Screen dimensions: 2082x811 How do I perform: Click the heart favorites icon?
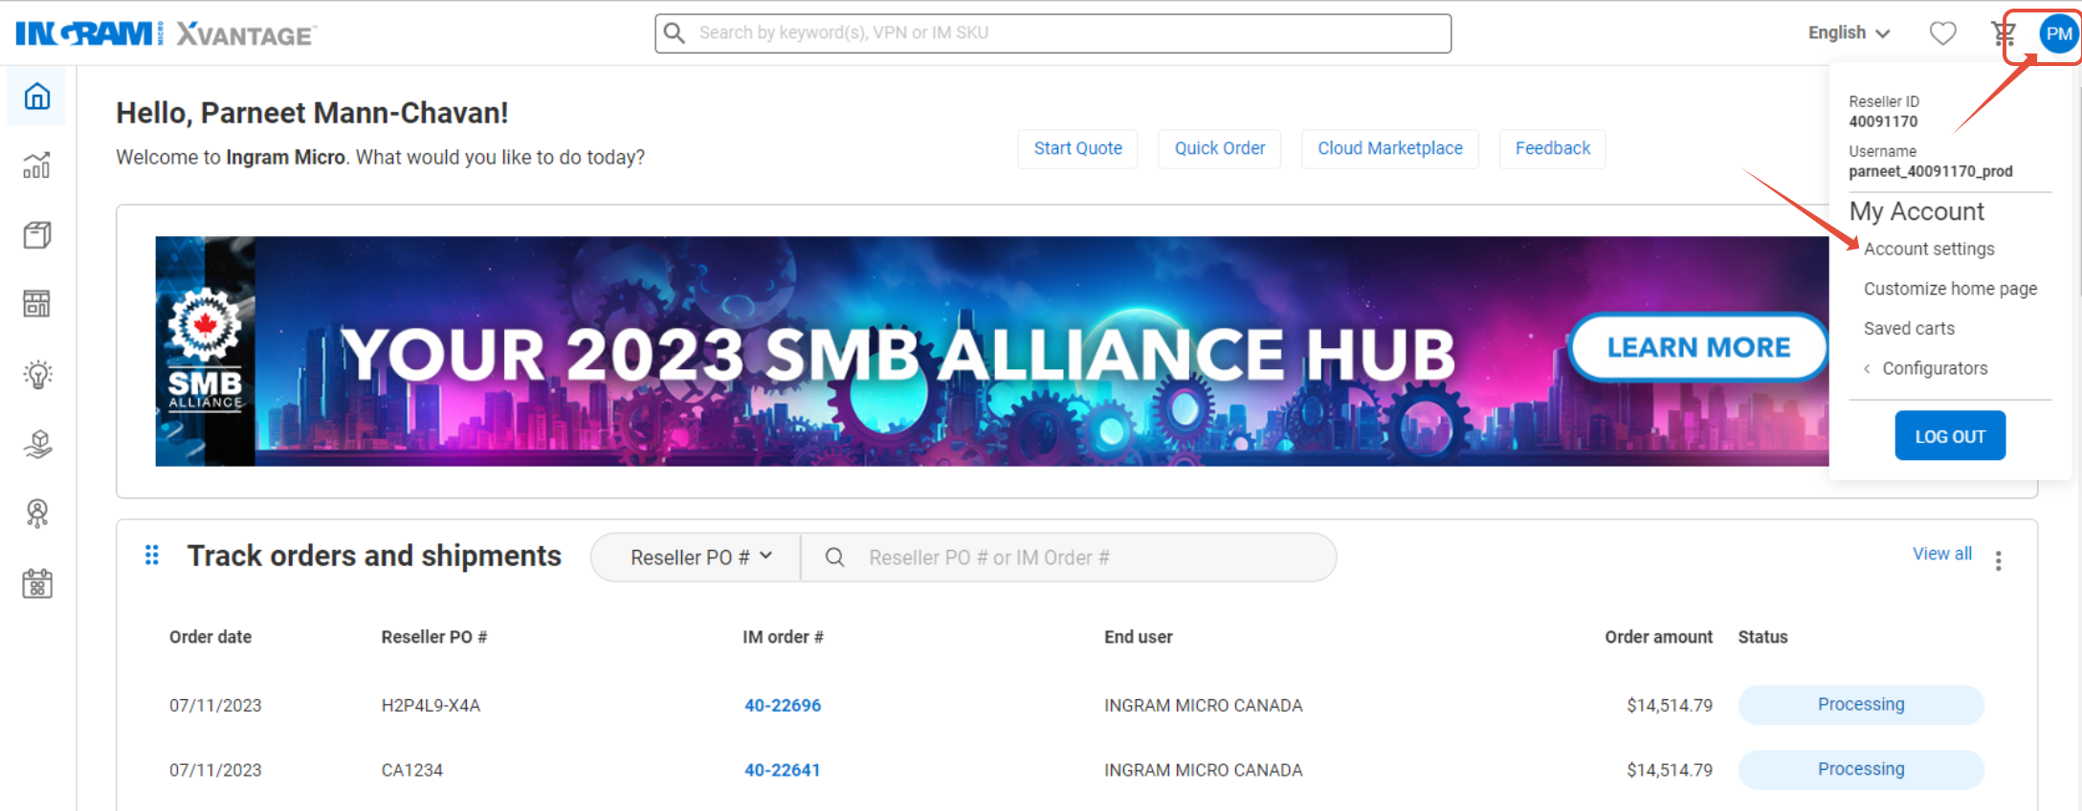pyautogui.click(x=1942, y=33)
